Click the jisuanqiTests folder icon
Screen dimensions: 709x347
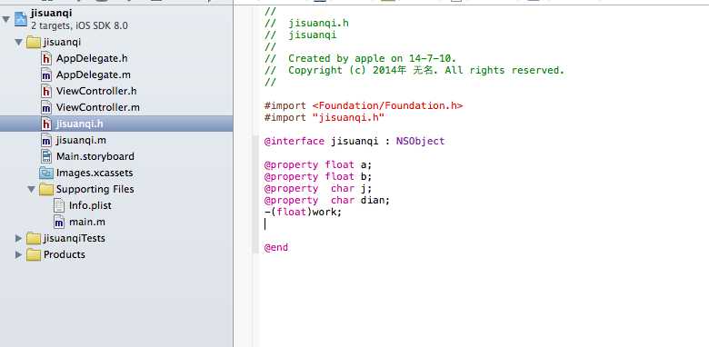[34, 238]
